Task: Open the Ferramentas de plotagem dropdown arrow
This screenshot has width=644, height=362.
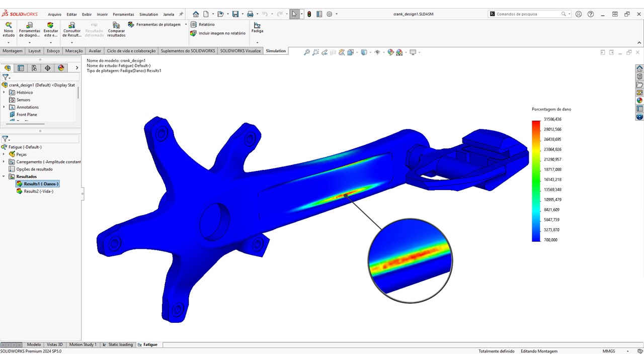Action: click(186, 24)
